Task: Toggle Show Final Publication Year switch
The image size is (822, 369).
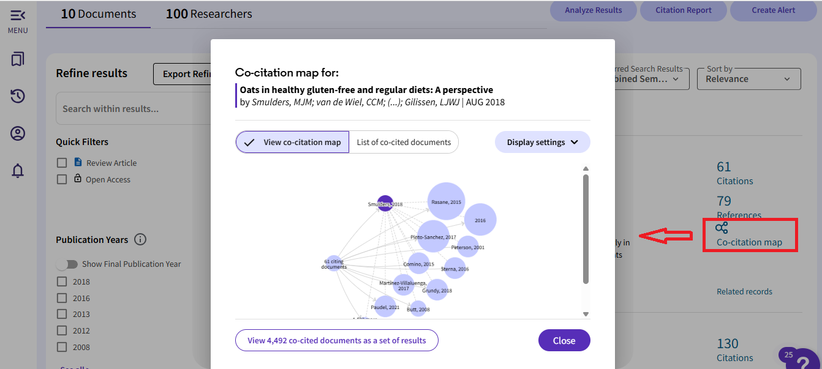Action: pyautogui.click(x=67, y=264)
